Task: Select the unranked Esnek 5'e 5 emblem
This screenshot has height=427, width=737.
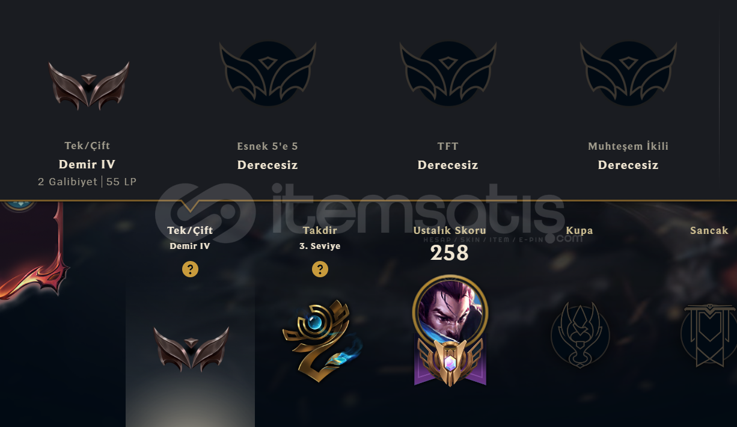Action: pos(268,73)
